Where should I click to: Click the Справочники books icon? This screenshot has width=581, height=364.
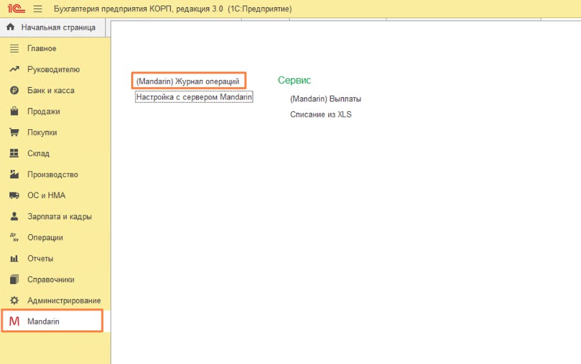[14, 279]
